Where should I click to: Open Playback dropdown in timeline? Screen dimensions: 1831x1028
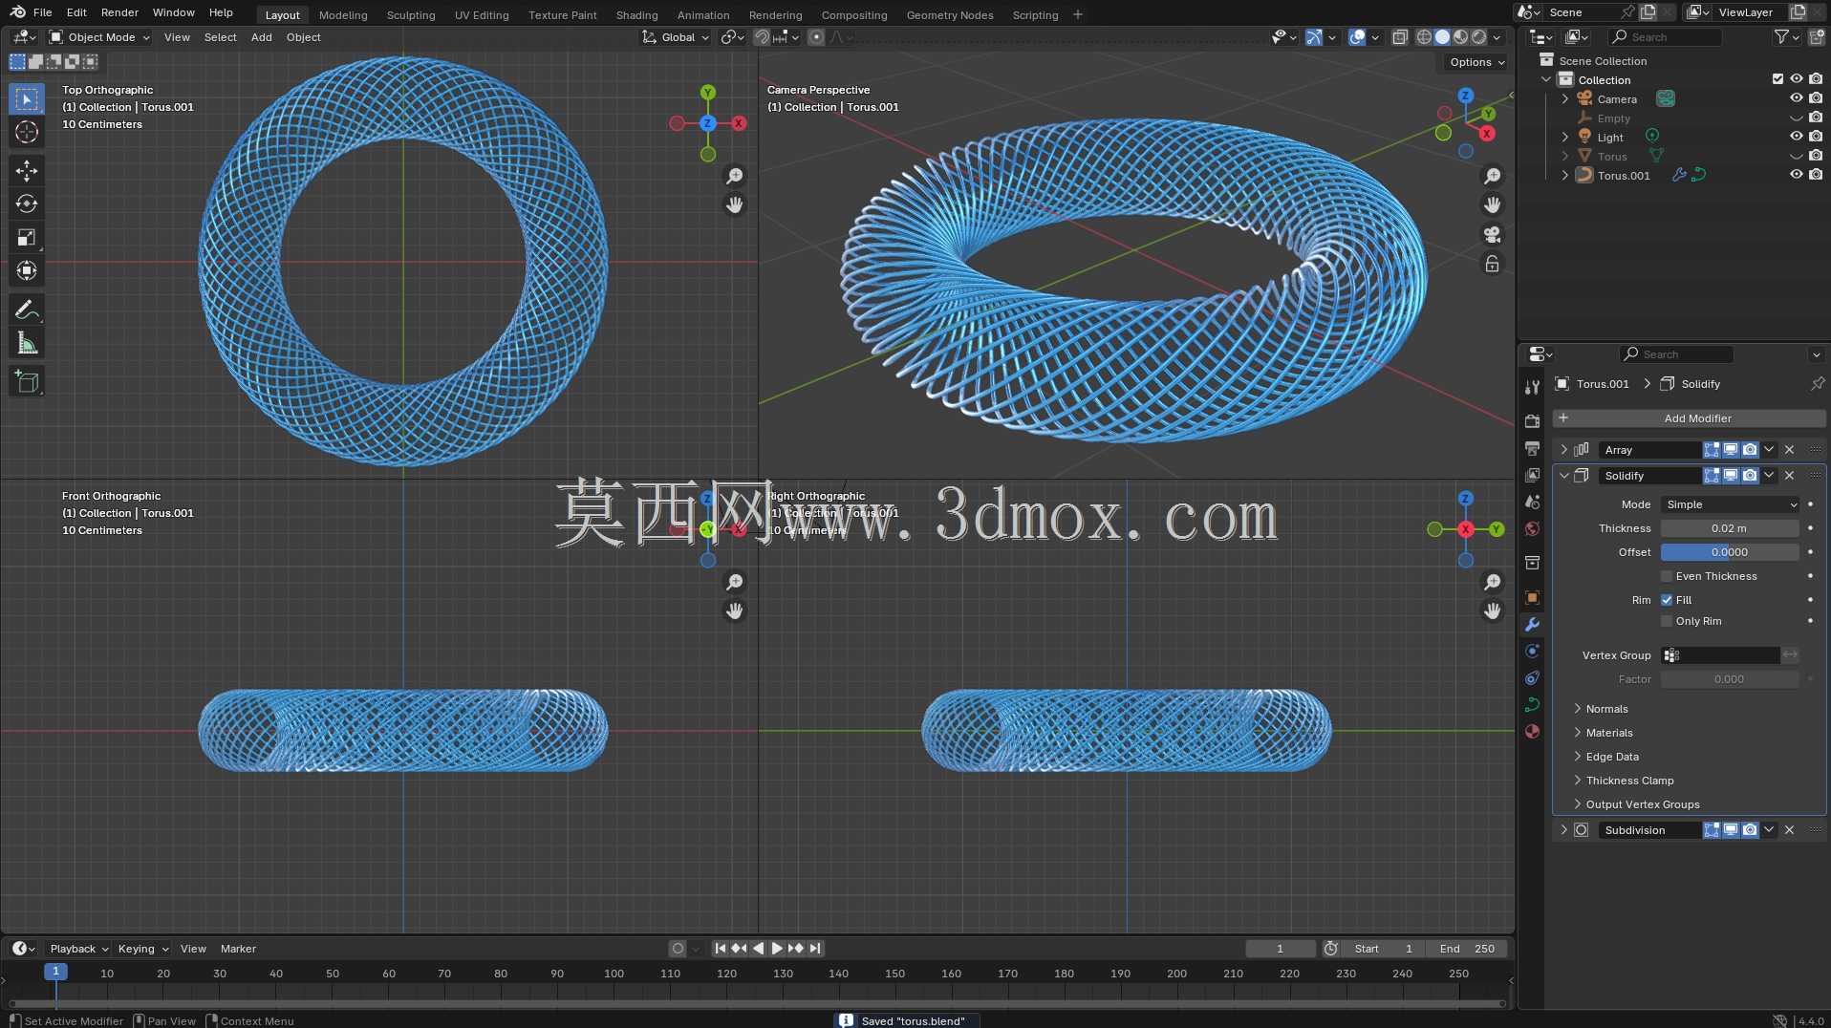78,949
